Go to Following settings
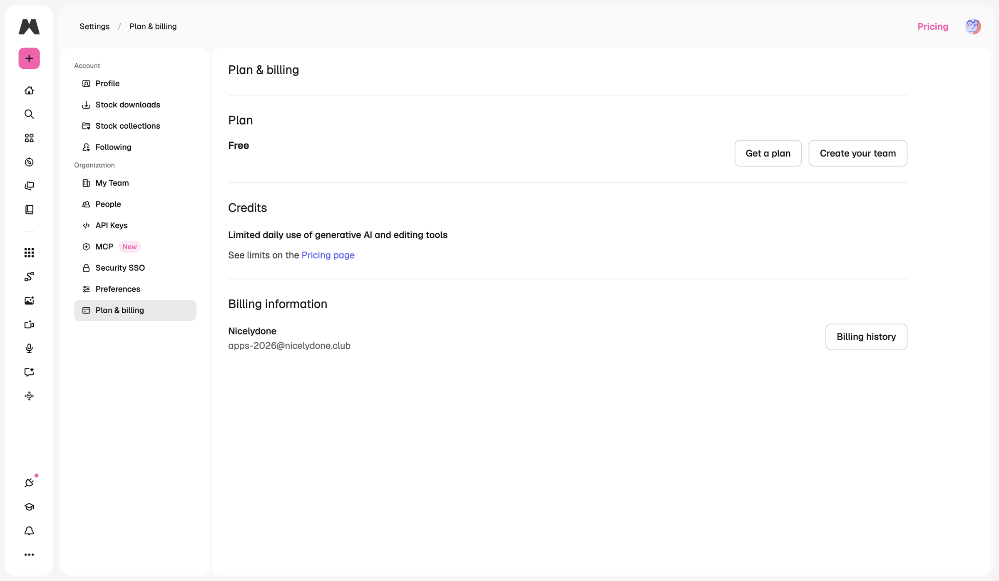 (x=135, y=147)
